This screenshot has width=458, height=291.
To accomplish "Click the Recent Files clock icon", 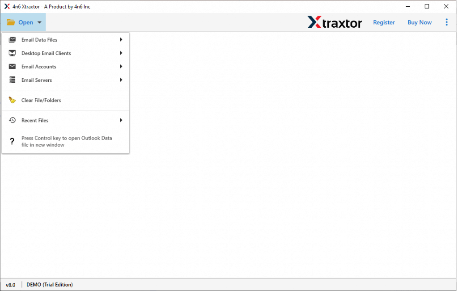I will pyautogui.click(x=12, y=120).
